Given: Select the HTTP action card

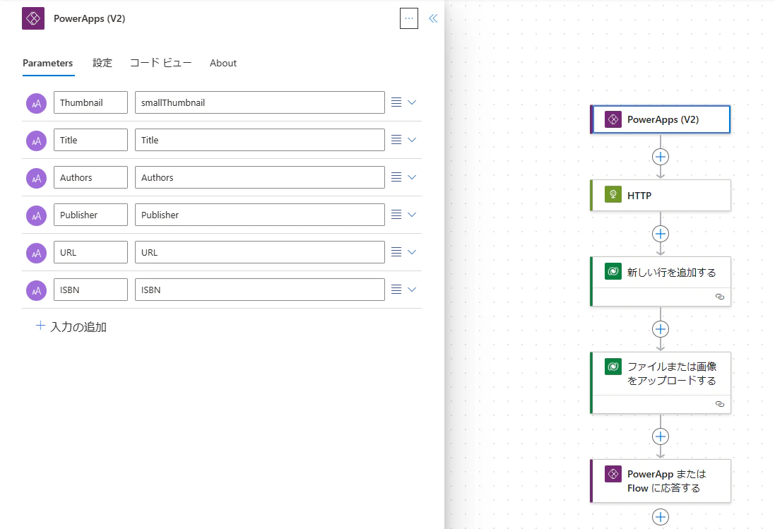Looking at the screenshot, I should (661, 195).
